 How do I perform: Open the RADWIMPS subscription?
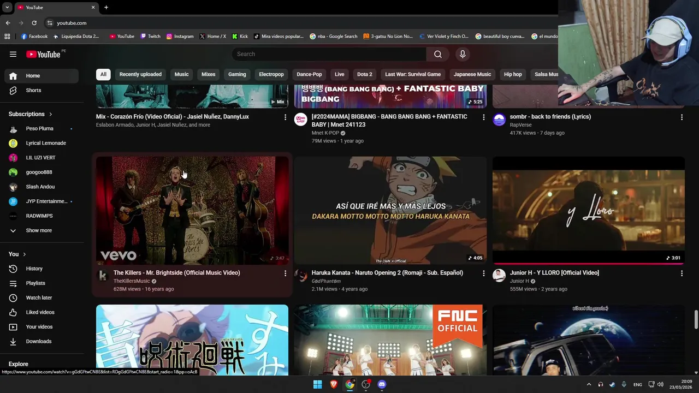42,216
